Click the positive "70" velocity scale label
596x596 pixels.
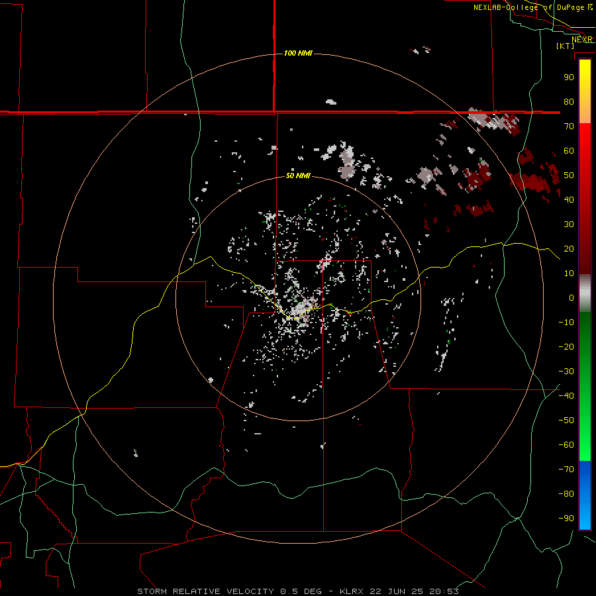click(569, 126)
